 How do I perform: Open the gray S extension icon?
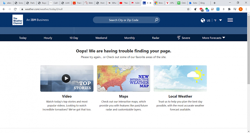coord(224,9)
